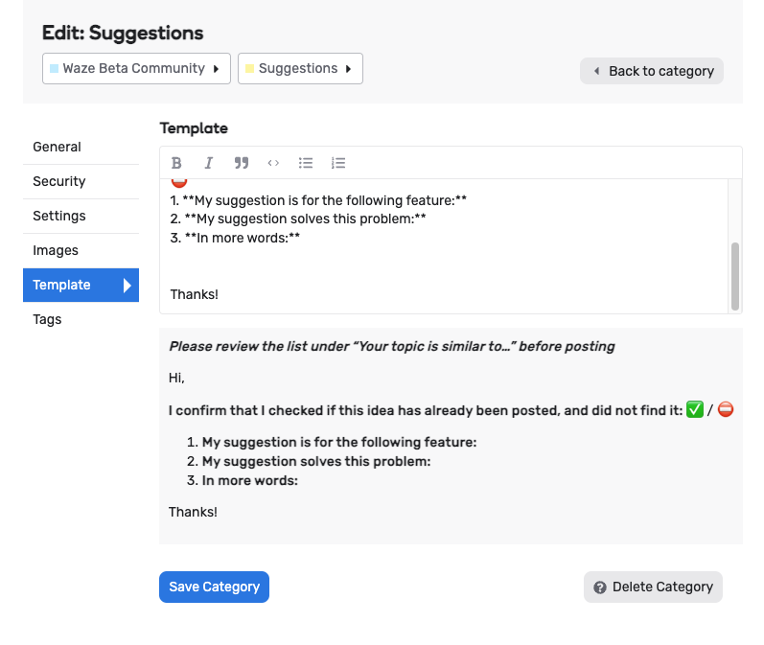Open the General settings tab

point(57,147)
